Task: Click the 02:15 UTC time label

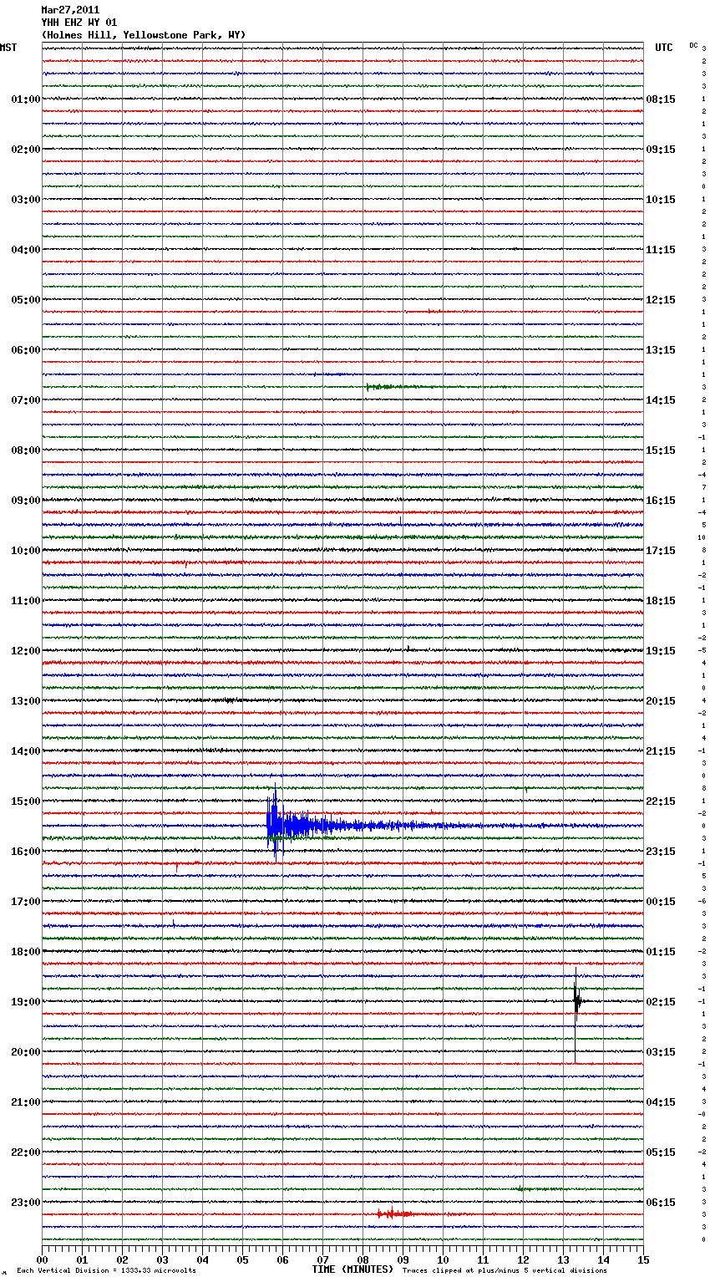Action: pos(661,1002)
